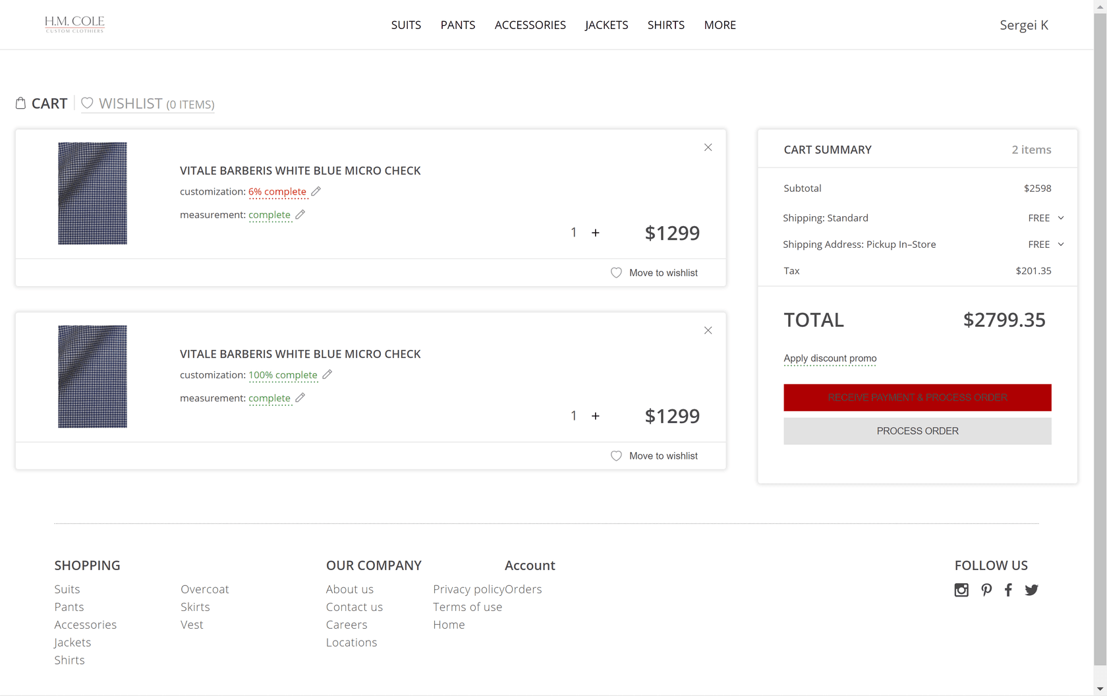Viewport: 1107px width, 696px height.
Task: Open Pinterest social link
Action: pyautogui.click(x=986, y=590)
